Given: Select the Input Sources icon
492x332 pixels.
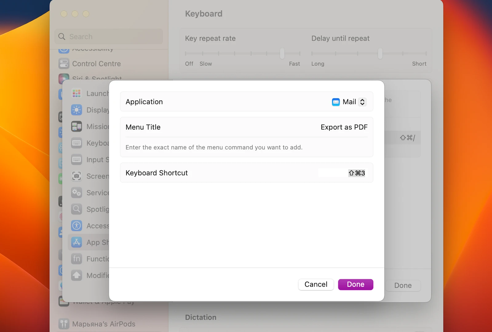Looking at the screenshot, I should tap(77, 160).
